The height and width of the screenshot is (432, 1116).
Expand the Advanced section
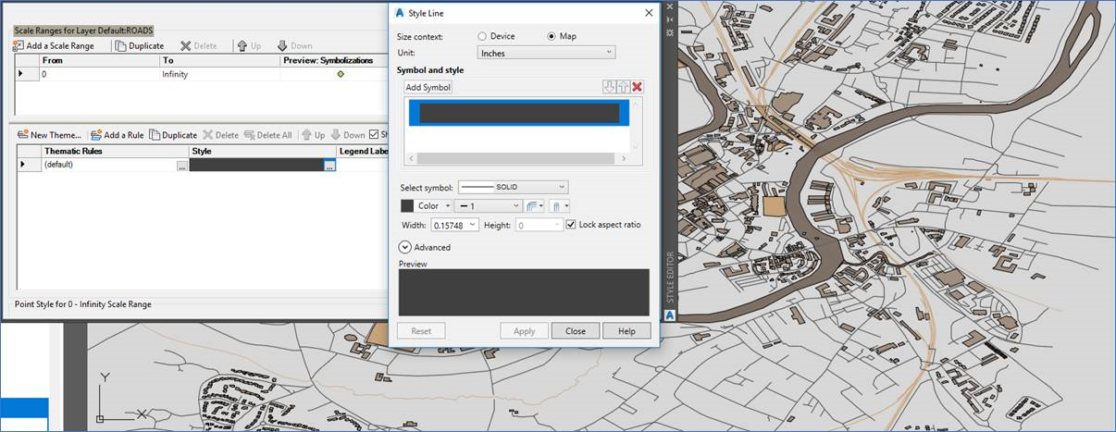pyautogui.click(x=405, y=247)
